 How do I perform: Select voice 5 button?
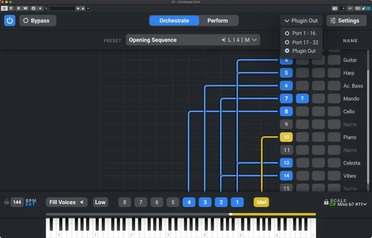tap(173, 202)
